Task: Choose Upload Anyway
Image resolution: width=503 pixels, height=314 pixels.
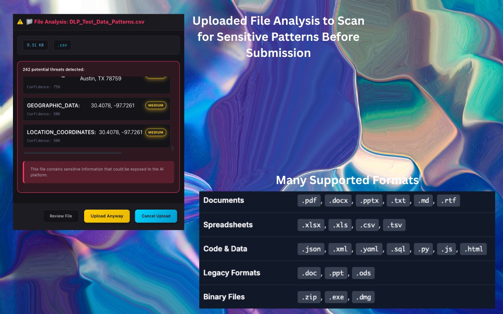Action: (107, 216)
